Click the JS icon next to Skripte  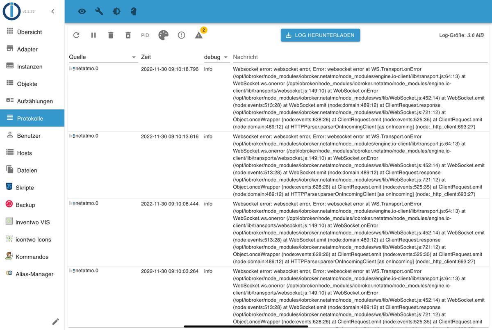9,187
